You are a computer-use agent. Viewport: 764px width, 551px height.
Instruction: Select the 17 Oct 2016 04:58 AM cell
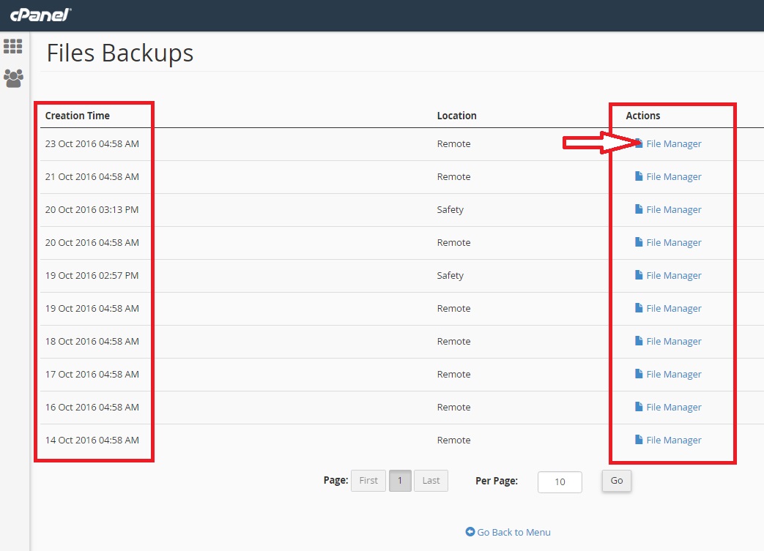coord(92,375)
